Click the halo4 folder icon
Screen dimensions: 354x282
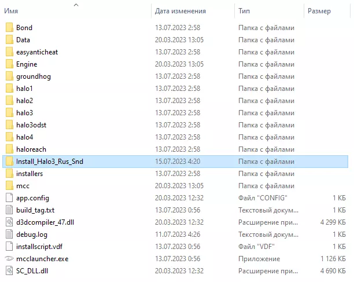pos(9,137)
